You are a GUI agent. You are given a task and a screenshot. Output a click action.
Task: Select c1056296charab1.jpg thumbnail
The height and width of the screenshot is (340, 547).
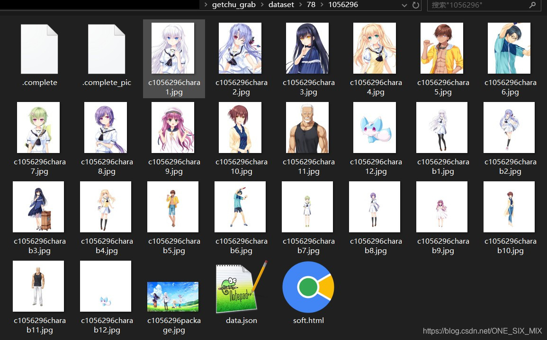442,127
